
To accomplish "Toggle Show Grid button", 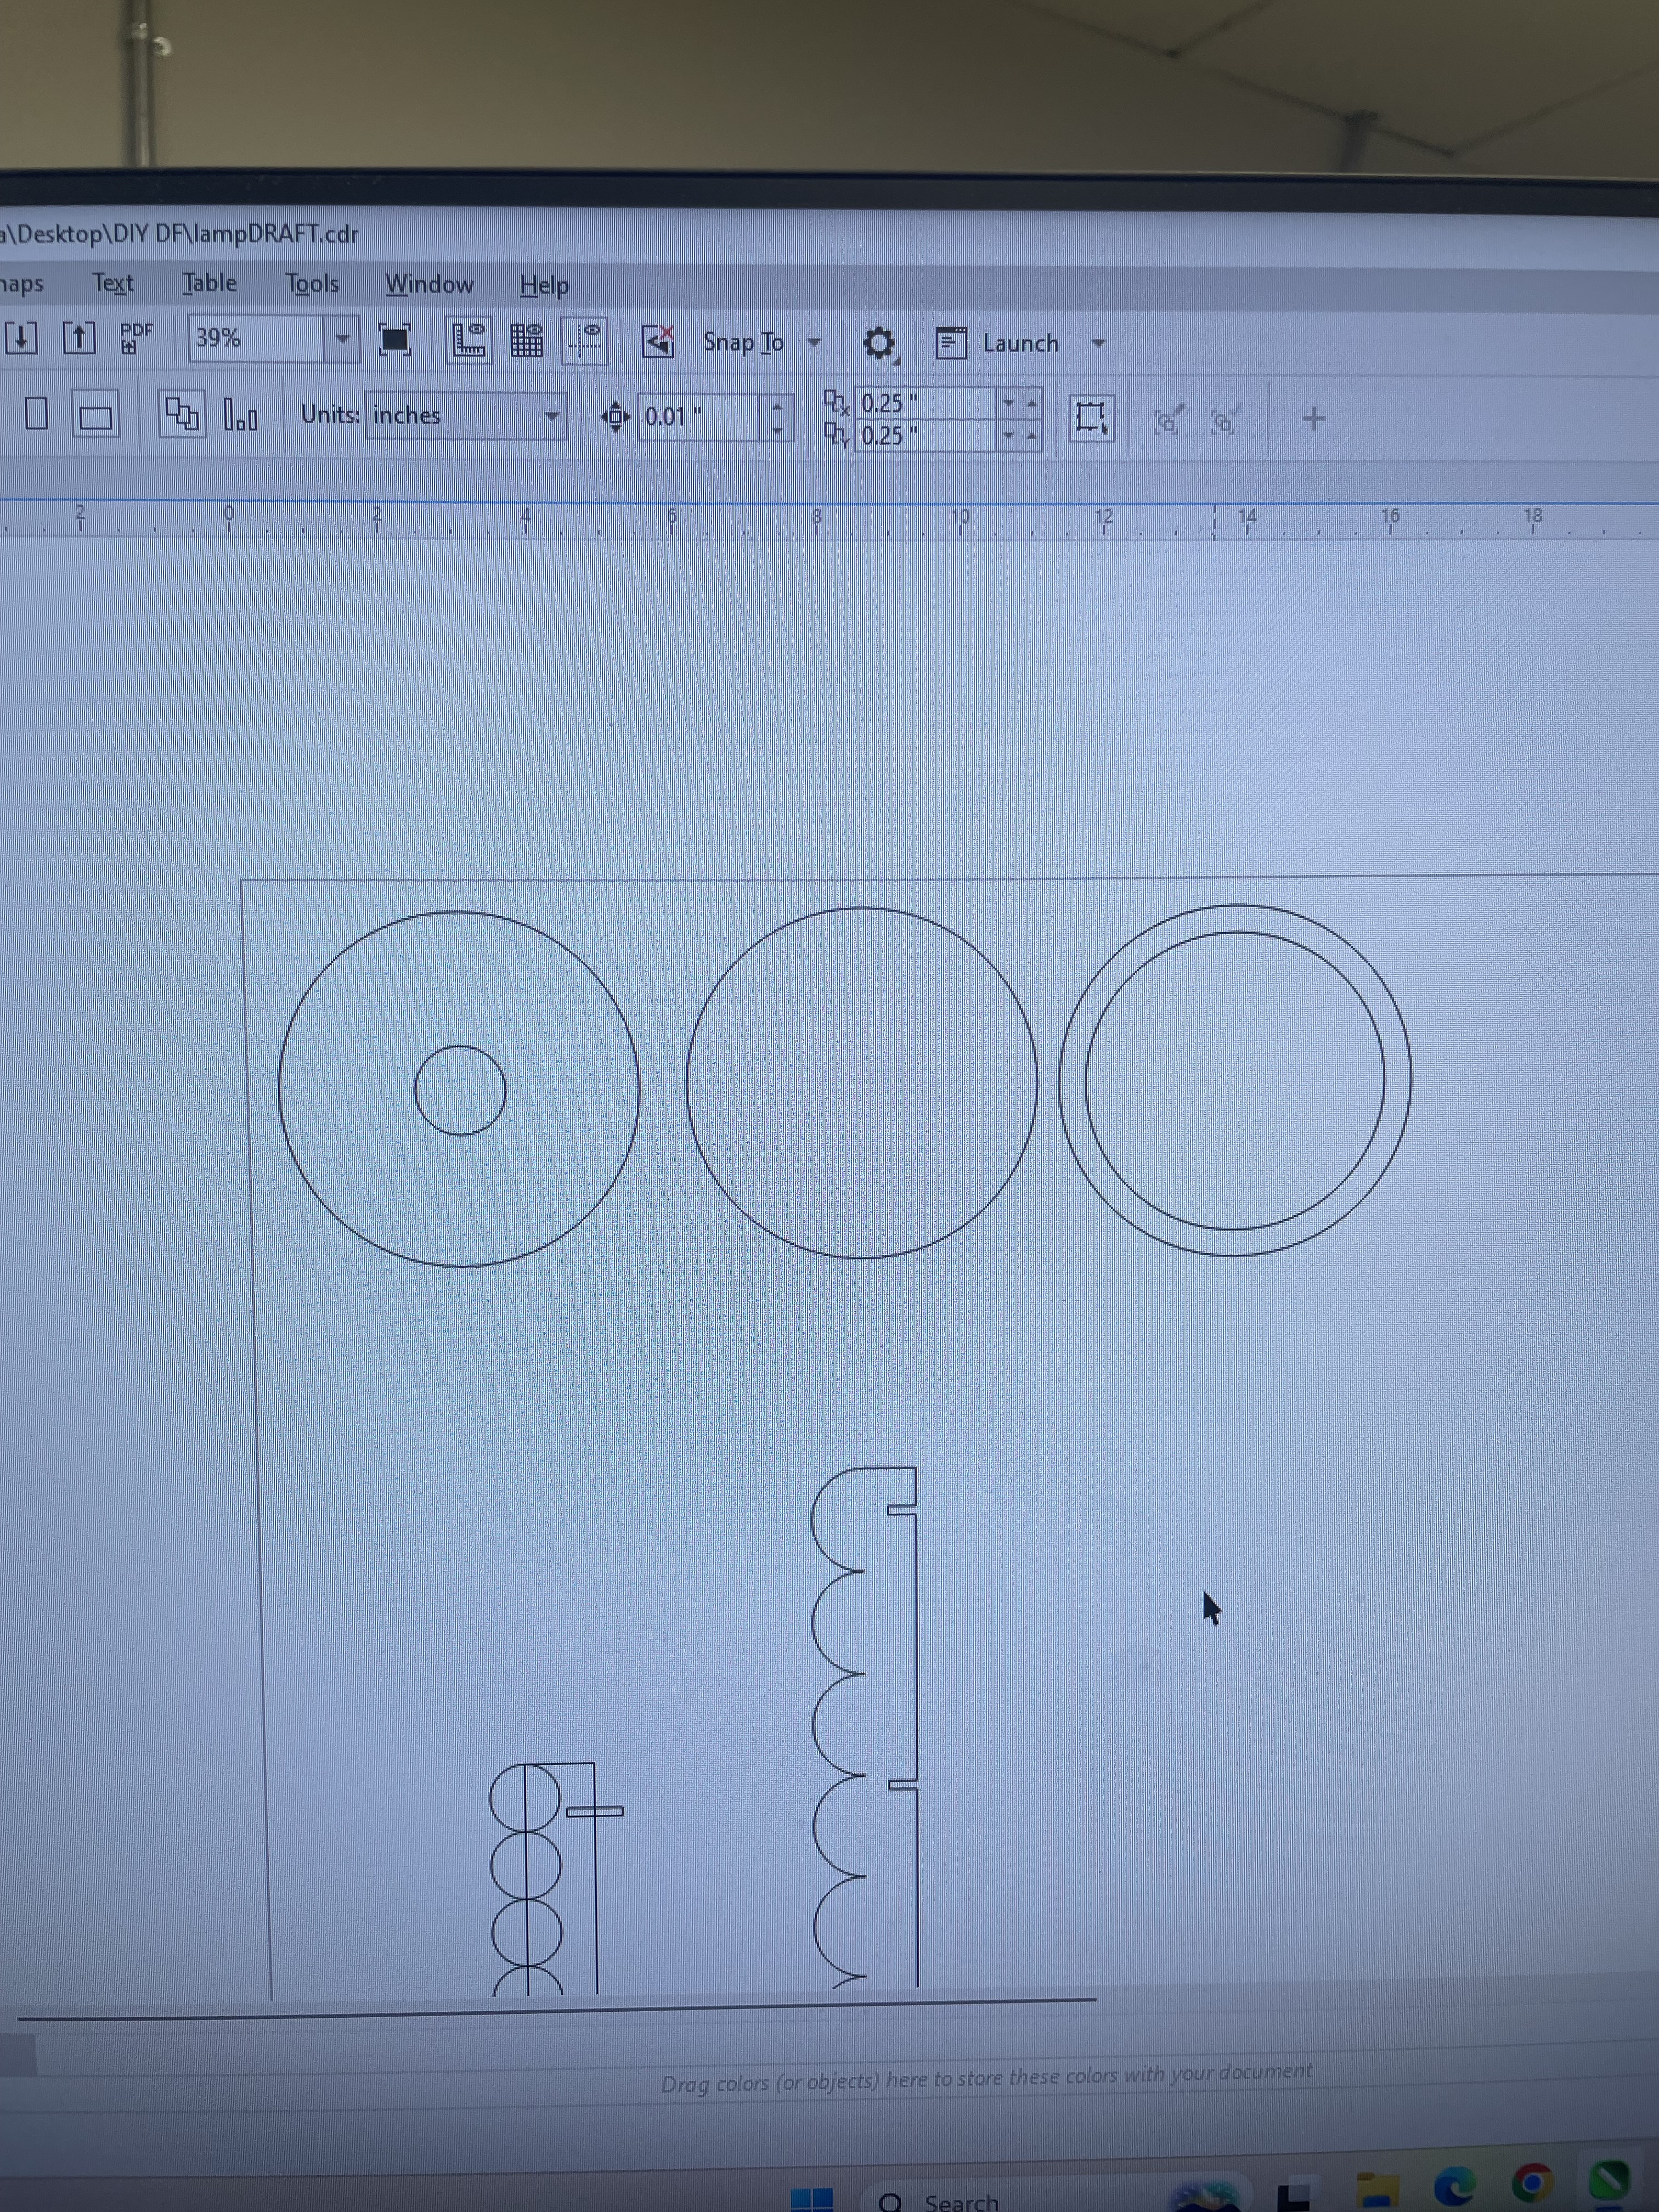I will click(526, 341).
